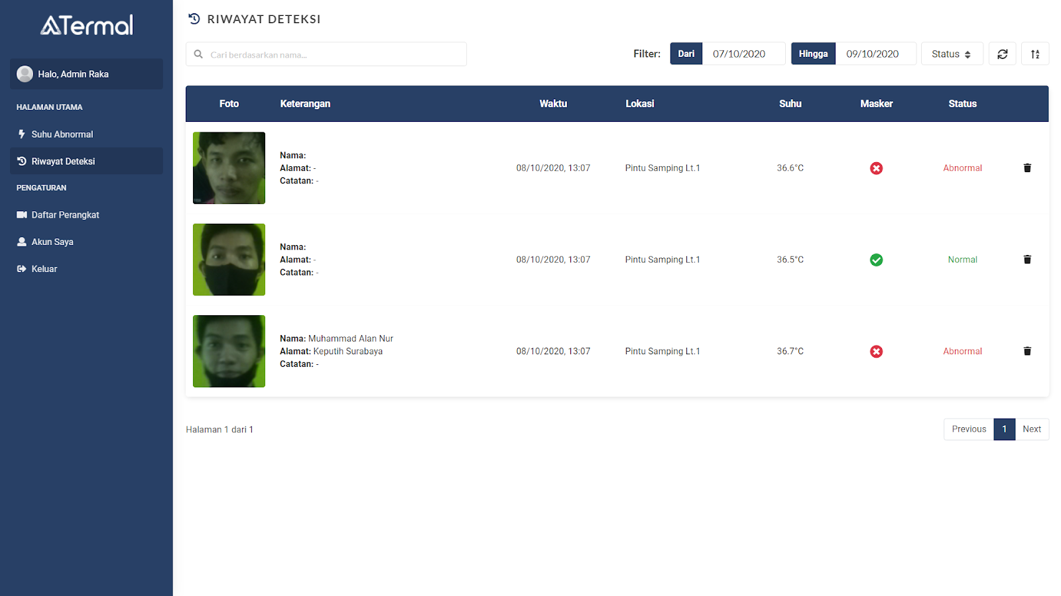Delete the first detection record

(x=1027, y=168)
